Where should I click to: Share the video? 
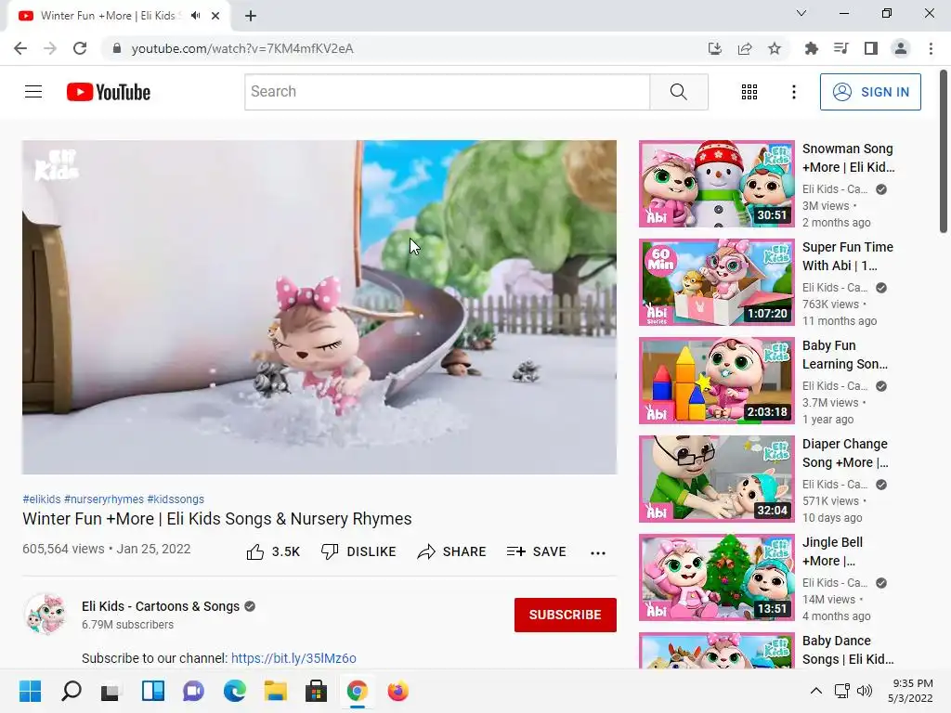[452, 551]
